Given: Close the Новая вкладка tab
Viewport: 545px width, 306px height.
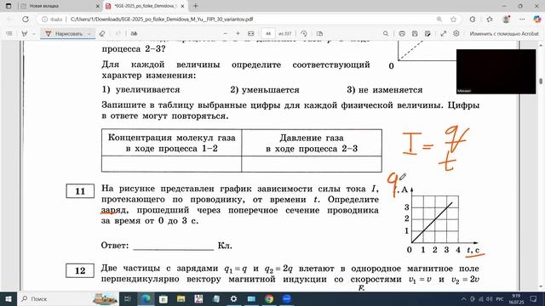Looking at the screenshot, I should [x=98, y=6].
